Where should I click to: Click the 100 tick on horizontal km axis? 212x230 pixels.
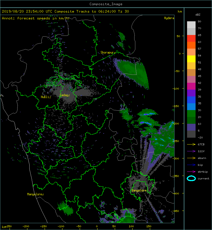[x=131, y=226]
